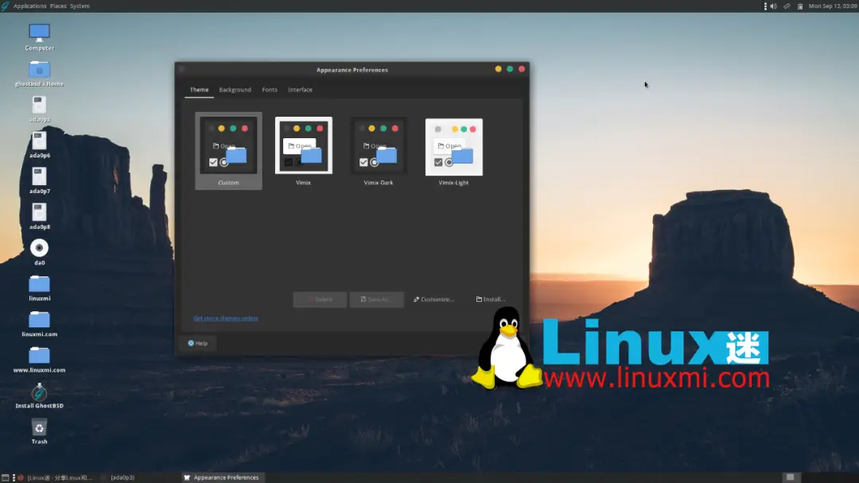Switch to the Background tab
Viewport: 859px width, 483px height.
[x=235, y=90]
